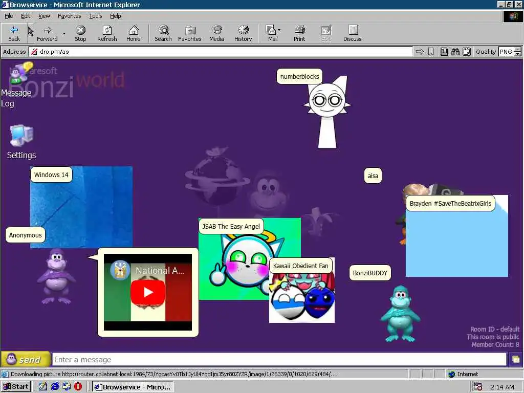Viewport: 524px width, 393px height.
Task: Adjust the Quality PNG stepper control
Action: [x=517, y=52]
